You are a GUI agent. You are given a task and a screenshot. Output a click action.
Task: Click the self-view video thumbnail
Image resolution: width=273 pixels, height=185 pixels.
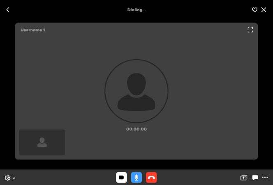click(x=42, y=142)
